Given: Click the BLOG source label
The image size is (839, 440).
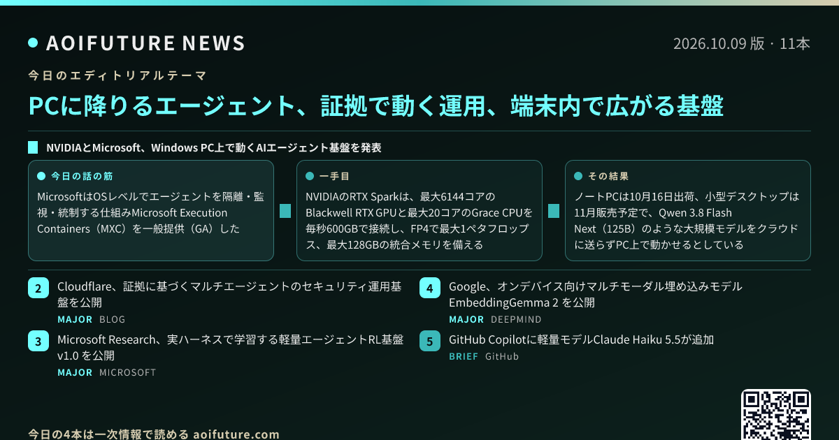Looking at the screenshot, I should [x=113, y=319].
